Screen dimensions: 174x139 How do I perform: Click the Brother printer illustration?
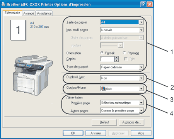[x=33, y=75]
